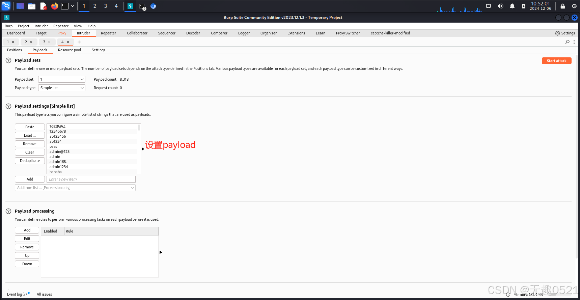Viewport: 580px width, 300px height.
Task: Open the Add from list dropdown
Action: (75, 188)
